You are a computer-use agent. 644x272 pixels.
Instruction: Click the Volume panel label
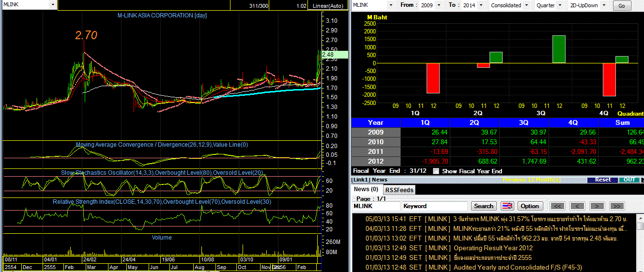coord(162,238)
